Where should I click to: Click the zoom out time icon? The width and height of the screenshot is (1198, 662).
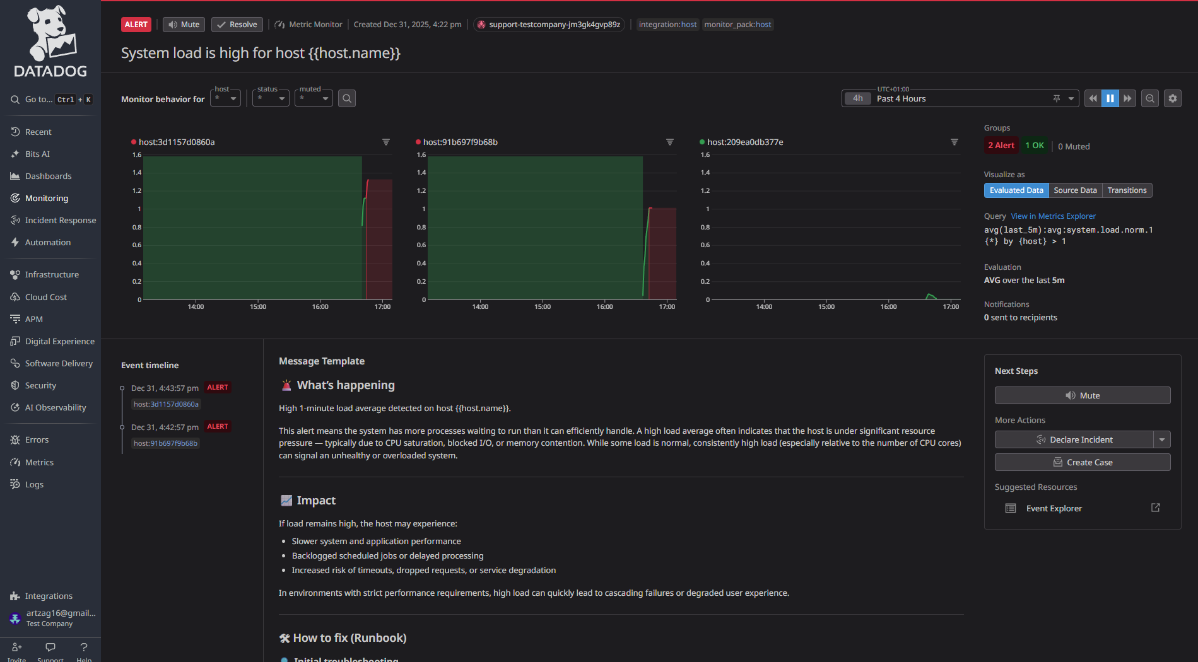tap(1150, 98)
